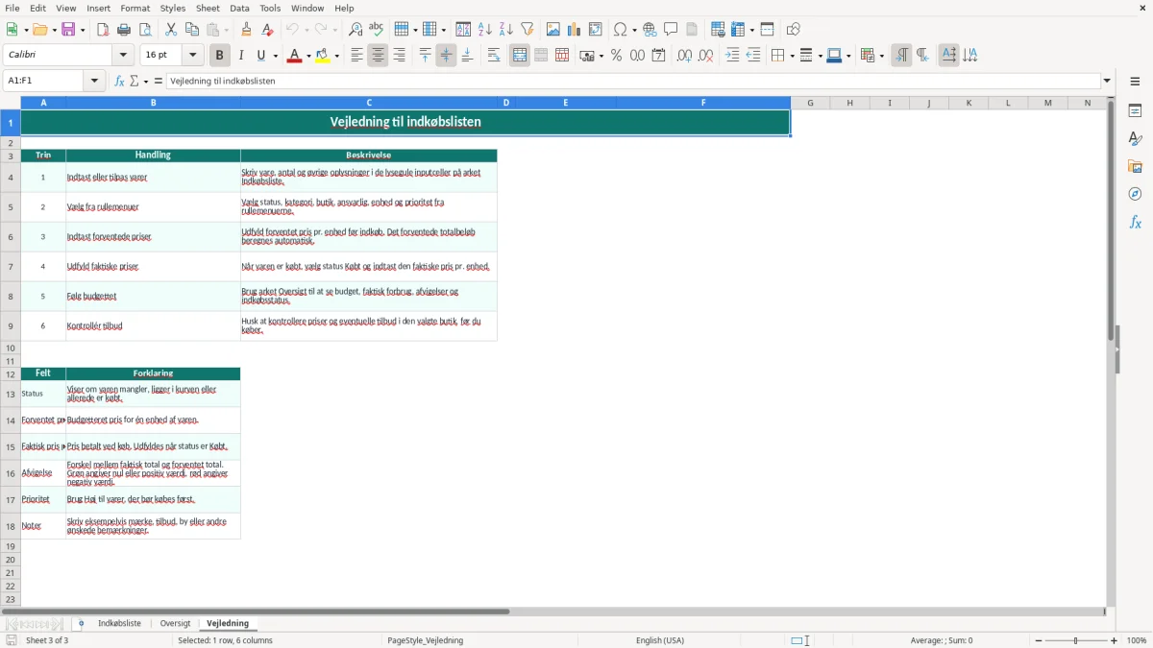This screenshot has height=648, width=1153.
Task: Toggle Bold formatting
Action: pos(220,56)
